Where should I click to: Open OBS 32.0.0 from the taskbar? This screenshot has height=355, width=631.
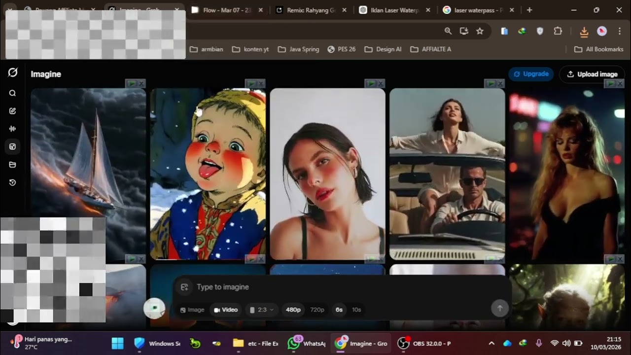425,343
